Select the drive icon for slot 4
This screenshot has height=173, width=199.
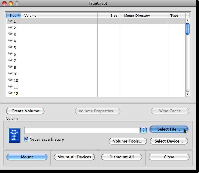click(x=10, y=40)
